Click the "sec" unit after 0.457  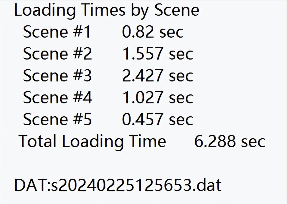pos(181,119)
